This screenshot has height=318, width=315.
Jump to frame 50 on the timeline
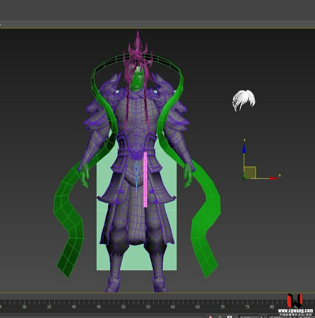tap(123, 307)
